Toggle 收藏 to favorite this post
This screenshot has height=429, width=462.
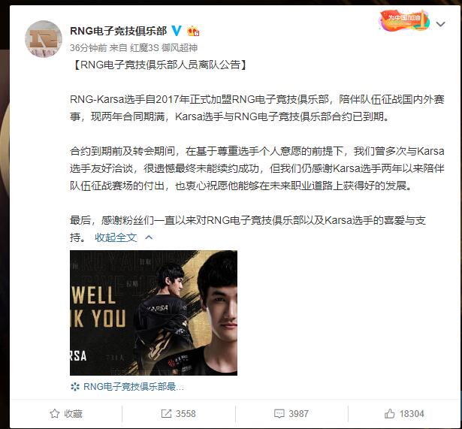click(x=66, y=414)
